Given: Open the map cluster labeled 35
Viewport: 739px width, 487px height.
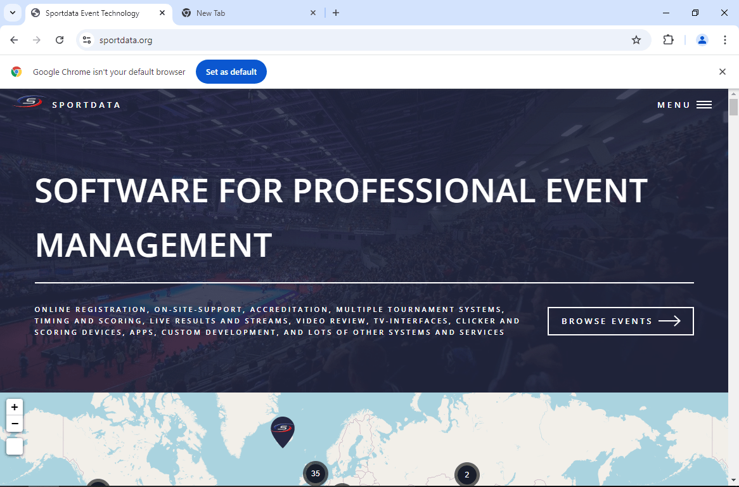Looking at the screenshot, I should coord(316,474).
